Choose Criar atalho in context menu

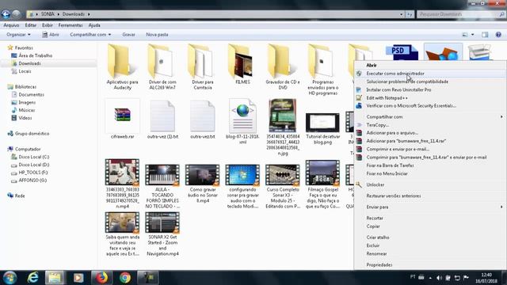[x=378, y=237]
